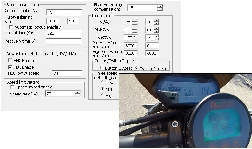This screenshot has height=149, width=252.
Task: Click the dashboard photo thumbnail
Action: (185, 111)
